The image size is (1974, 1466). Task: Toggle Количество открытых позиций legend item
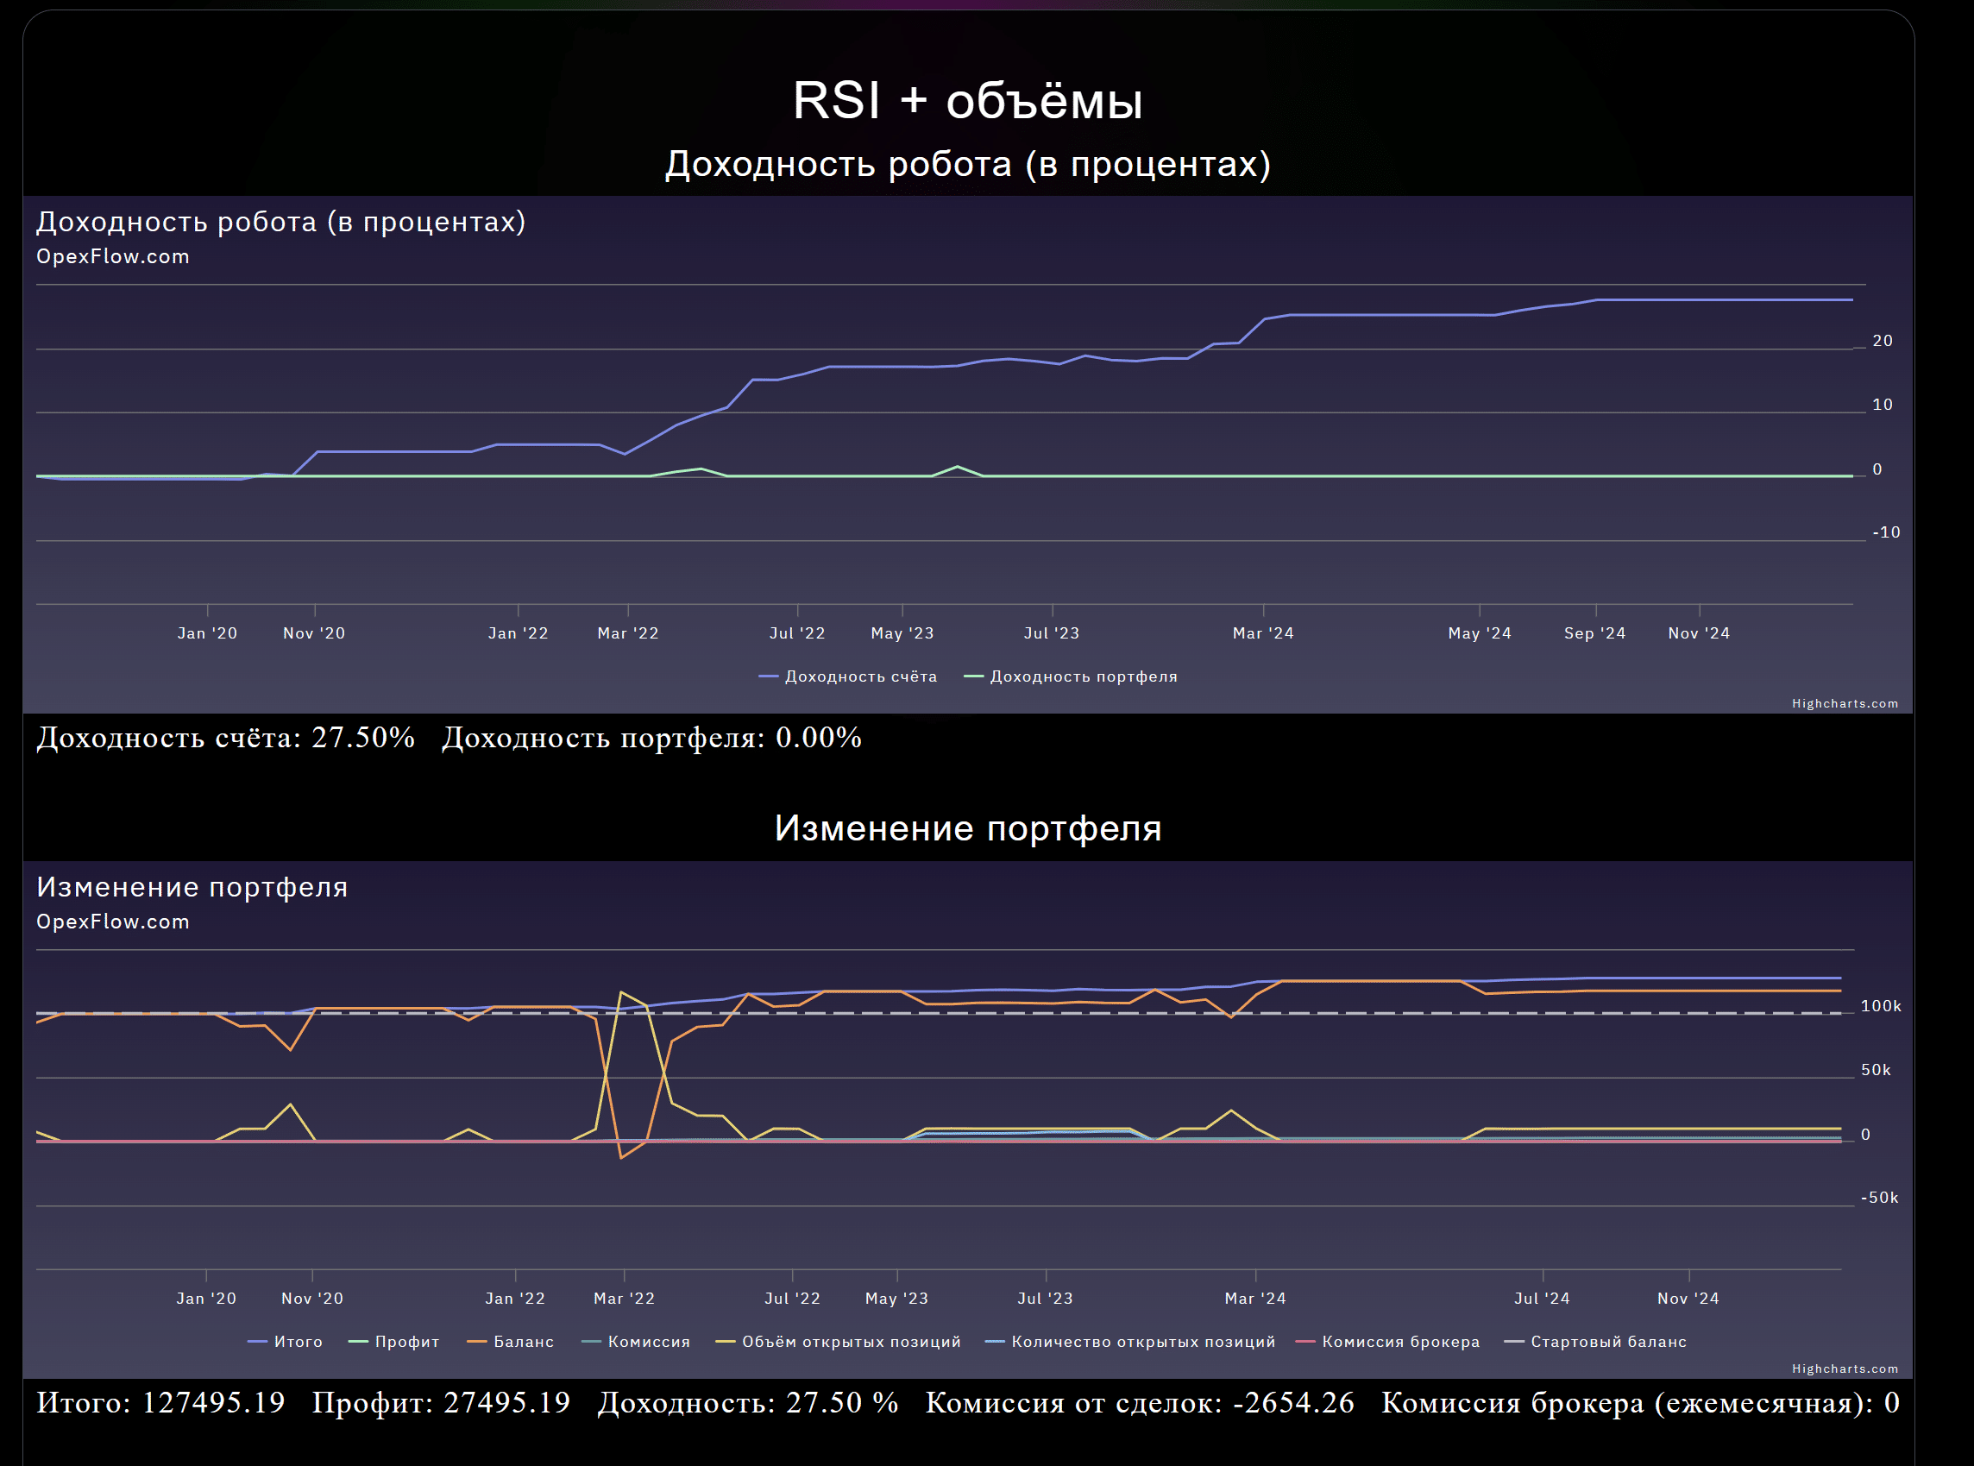pyautogui.click(x=1131, y=1342)
